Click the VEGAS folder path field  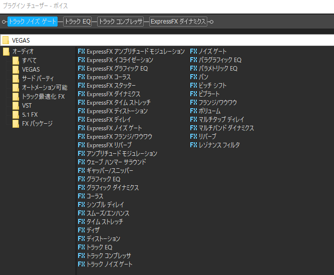167,40
